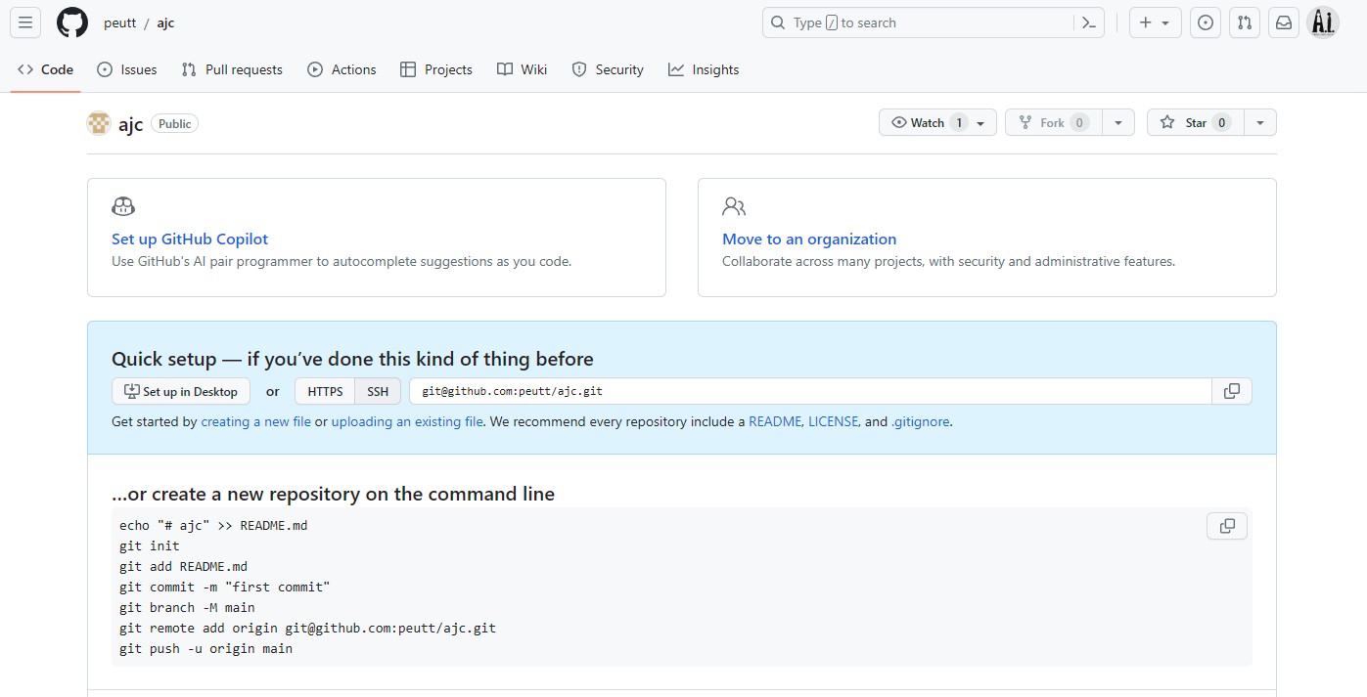Click the 'git init' command line

[150, 545]
